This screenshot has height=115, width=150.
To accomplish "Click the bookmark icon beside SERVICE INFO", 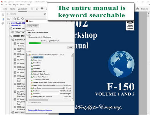I will pos(13,32).
